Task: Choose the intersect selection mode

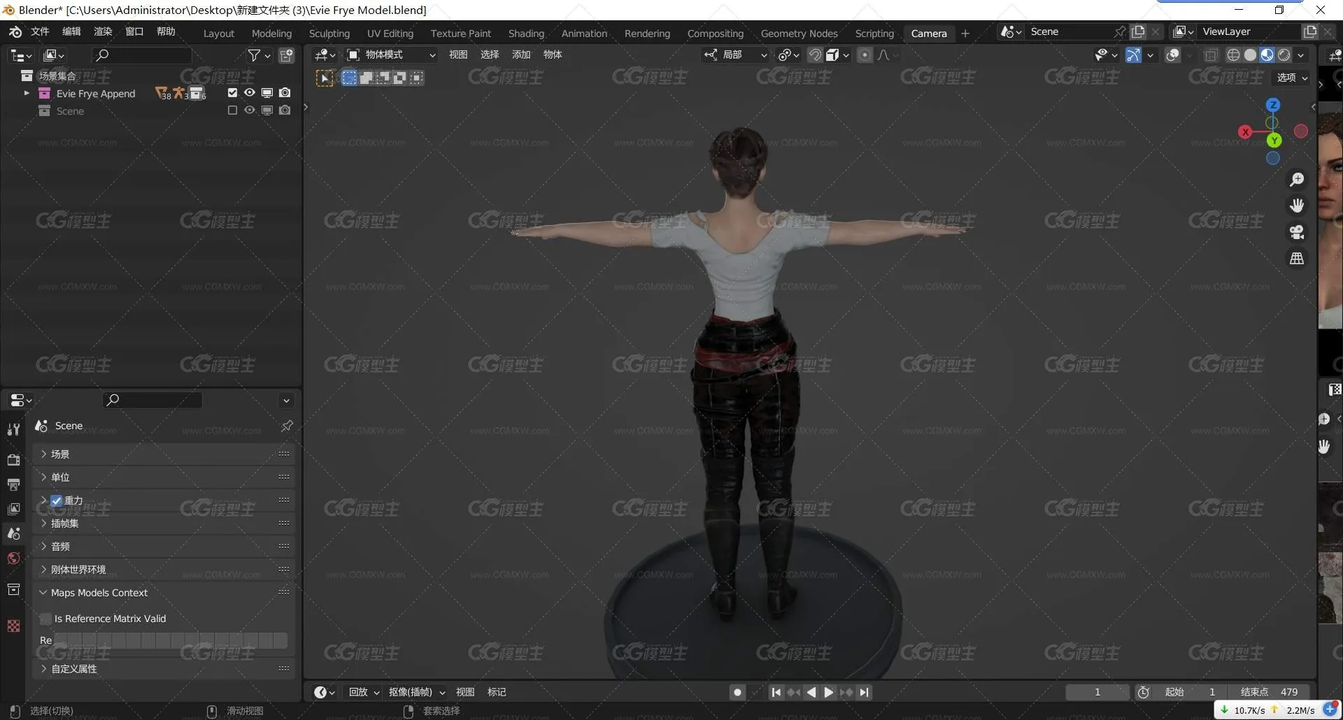Action: 416,78
